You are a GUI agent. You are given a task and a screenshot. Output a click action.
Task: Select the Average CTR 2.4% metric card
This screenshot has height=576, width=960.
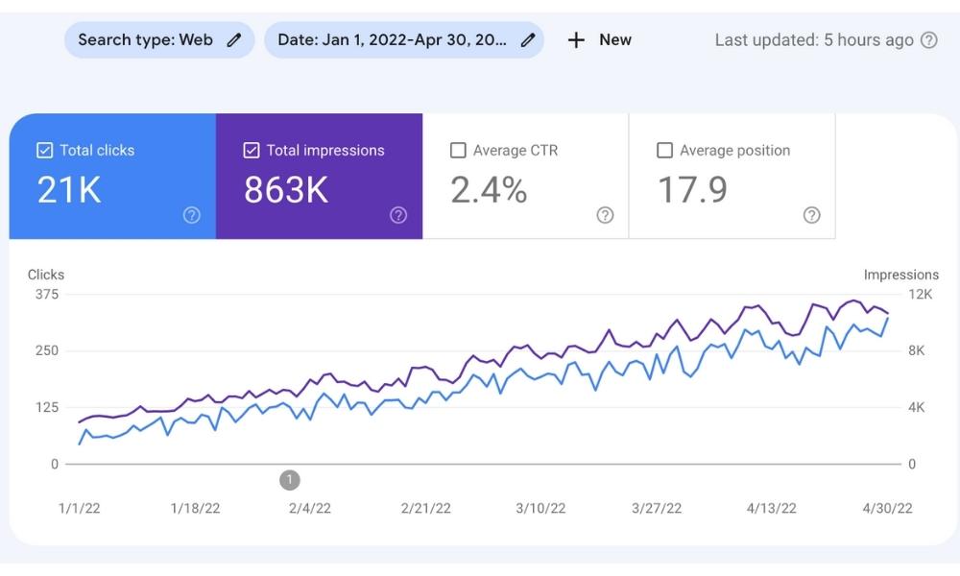[525, 177]
